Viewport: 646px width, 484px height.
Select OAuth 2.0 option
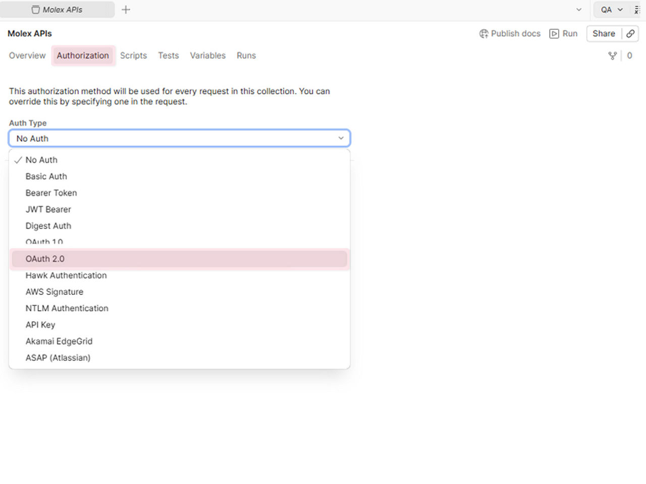(x=180, y=259)
